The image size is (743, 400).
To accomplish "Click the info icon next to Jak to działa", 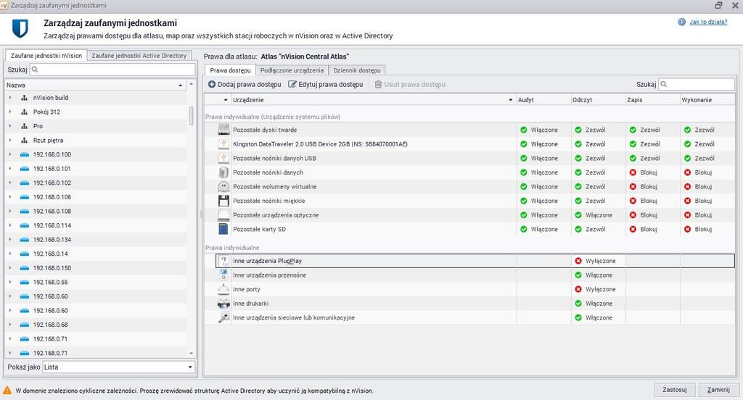I will (x=681, y=22).
